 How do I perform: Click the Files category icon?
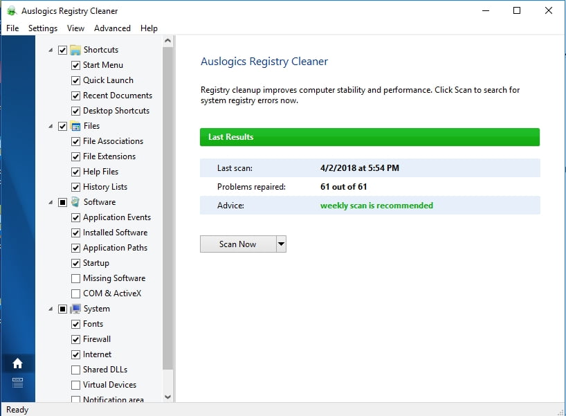coord(75,125)
